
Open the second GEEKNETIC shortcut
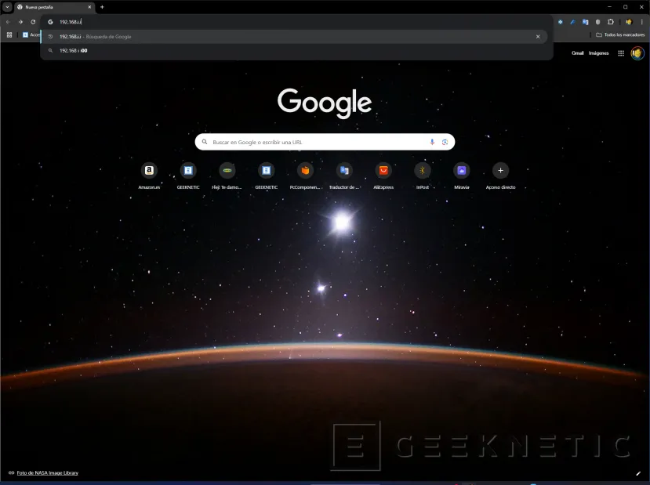[266, 176]
